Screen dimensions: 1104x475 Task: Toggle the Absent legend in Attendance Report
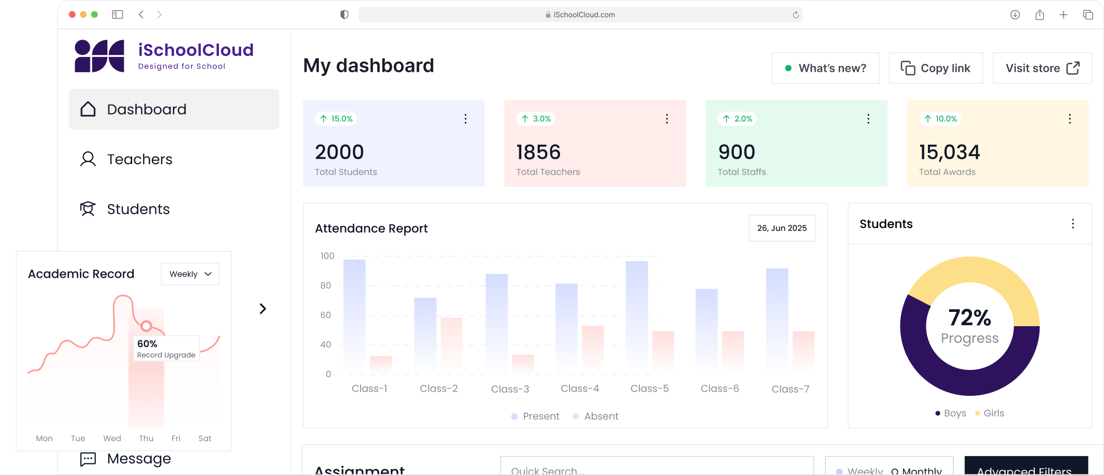pyautogui.click(x=595, y=416)
